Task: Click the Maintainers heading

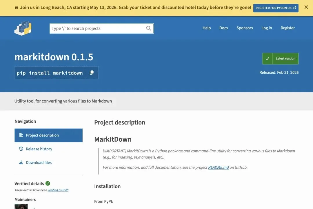Action: click(25, 199)
